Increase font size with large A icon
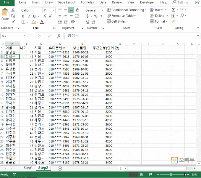 45,16
